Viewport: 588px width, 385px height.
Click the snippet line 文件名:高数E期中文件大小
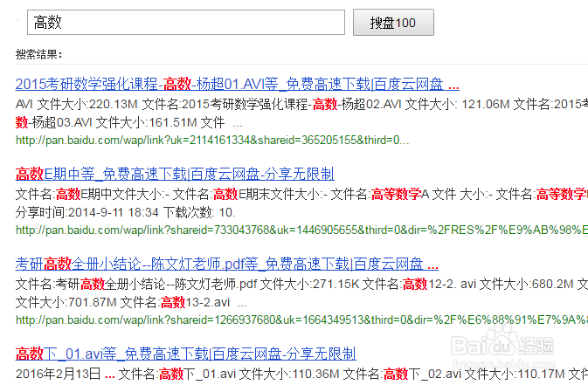click(301, 194)
